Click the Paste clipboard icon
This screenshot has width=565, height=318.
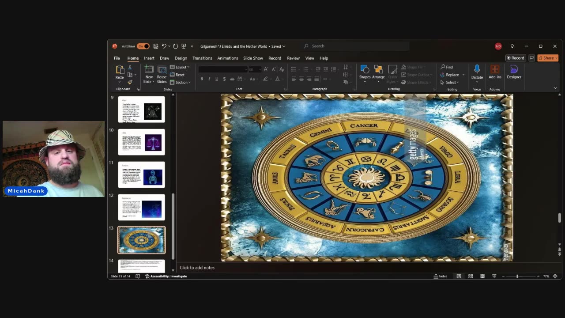(x=120, y=70)
